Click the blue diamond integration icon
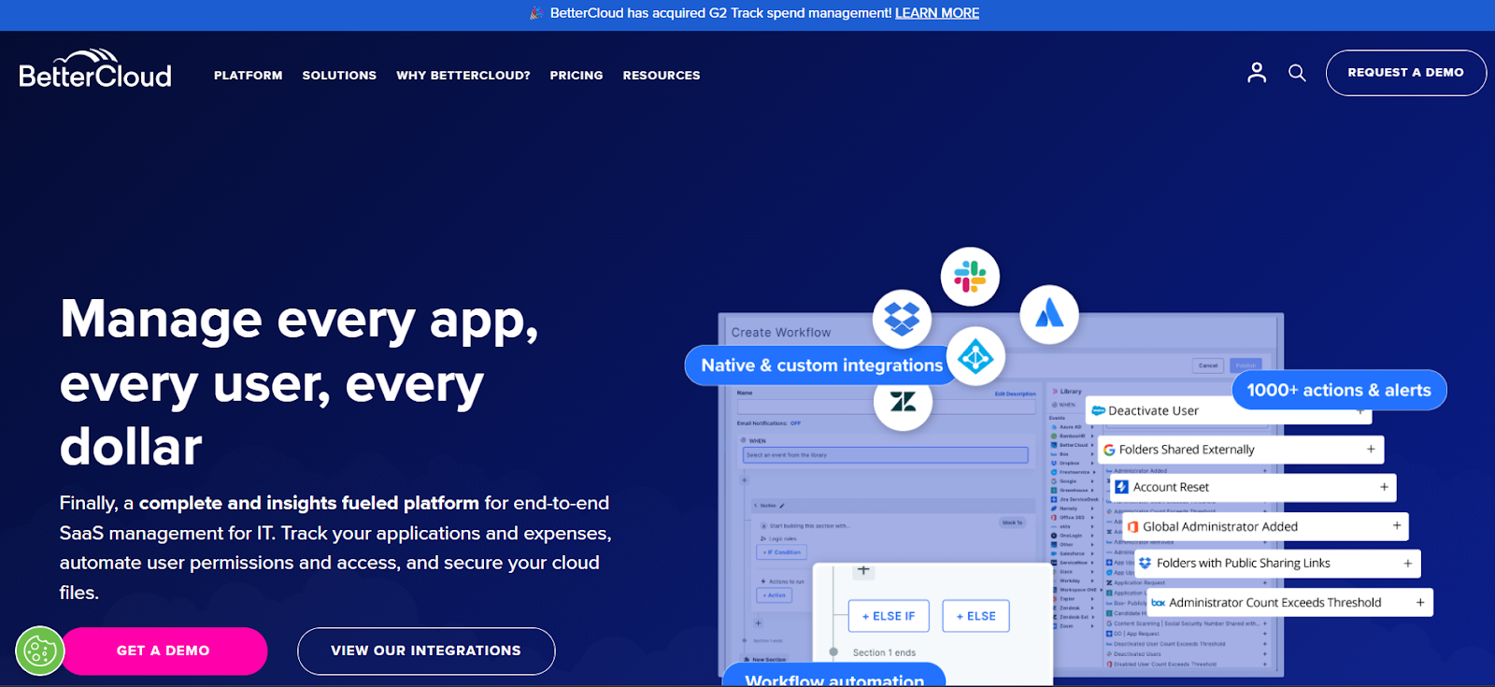Viewport: 1495px width, 687px height. click(976, 356)
